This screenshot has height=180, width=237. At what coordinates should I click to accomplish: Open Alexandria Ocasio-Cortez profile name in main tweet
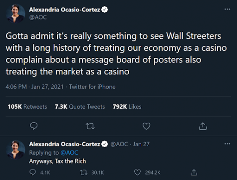pyautogui.click(x=64, y=9)
